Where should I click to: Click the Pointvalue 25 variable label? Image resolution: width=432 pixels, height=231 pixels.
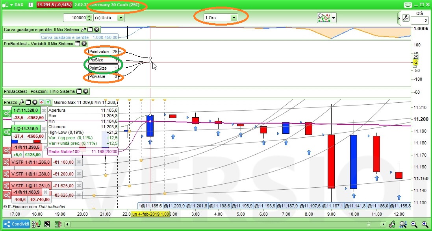(103, 52)
